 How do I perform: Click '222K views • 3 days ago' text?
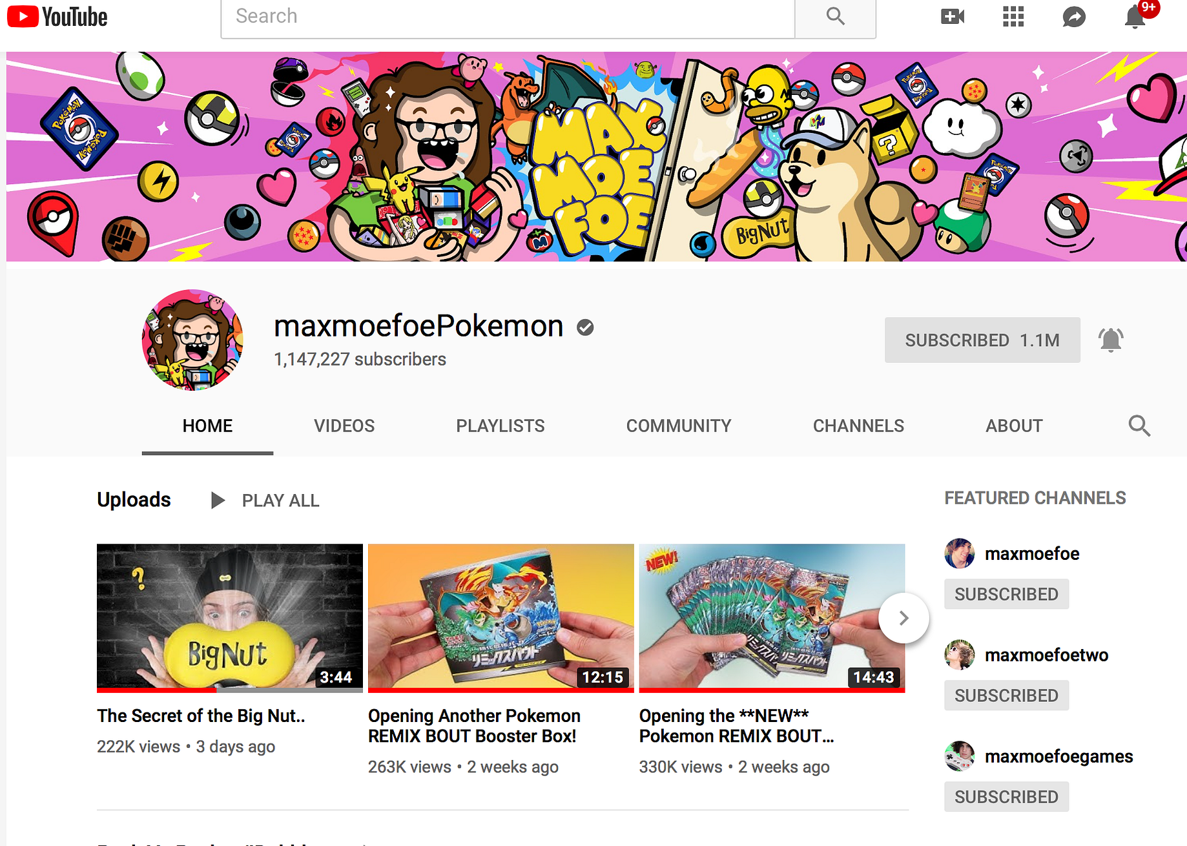coord(186,747)
